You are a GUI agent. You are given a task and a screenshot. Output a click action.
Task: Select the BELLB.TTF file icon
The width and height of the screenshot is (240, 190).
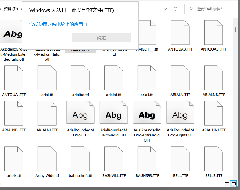[214, 159]
